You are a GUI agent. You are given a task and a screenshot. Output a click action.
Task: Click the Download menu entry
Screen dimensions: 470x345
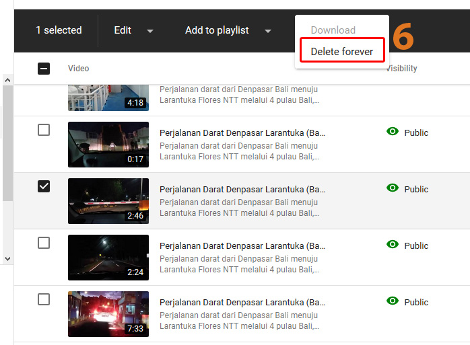click(333, 30)
